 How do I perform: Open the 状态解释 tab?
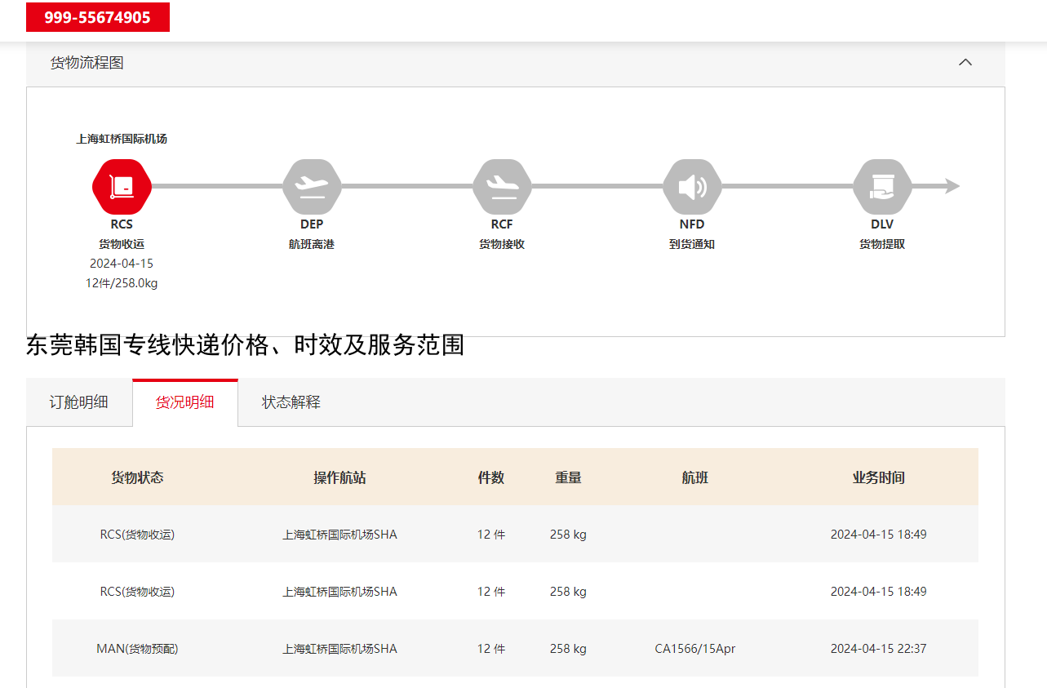291,402
